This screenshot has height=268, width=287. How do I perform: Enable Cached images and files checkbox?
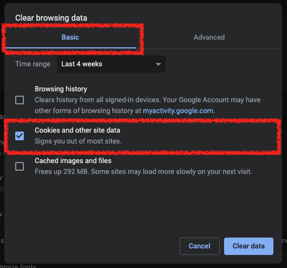[20, 166]
